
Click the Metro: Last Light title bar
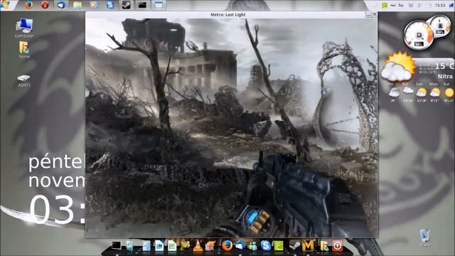coord(227,14)
